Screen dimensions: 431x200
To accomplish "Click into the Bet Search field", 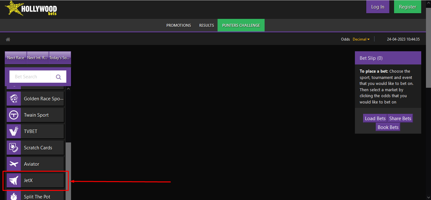I will tap(30, 77).
